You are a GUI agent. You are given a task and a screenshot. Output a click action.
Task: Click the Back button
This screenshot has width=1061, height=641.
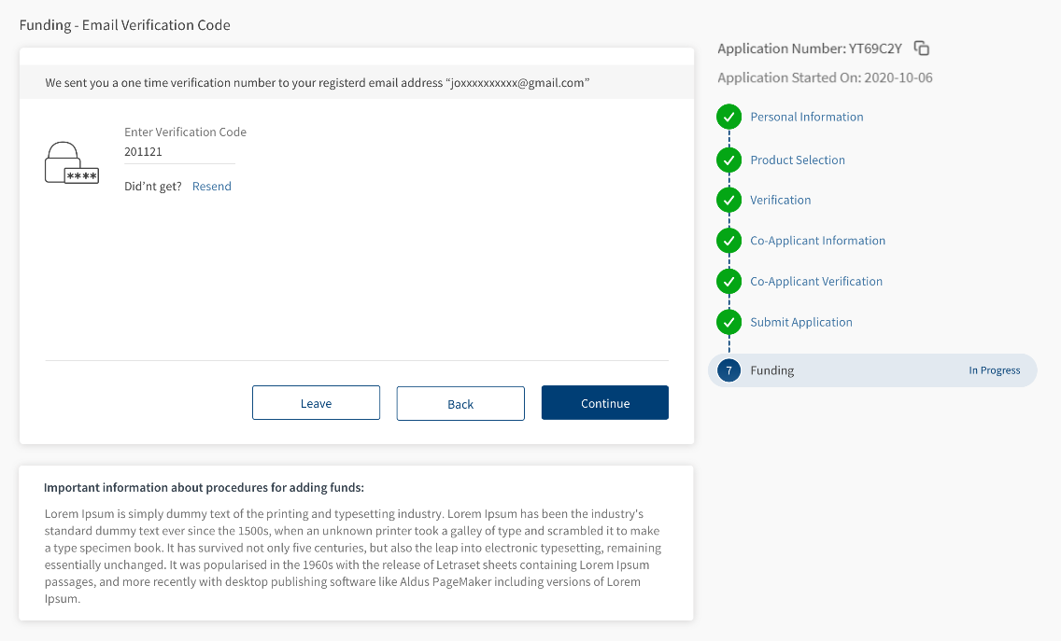(x=460, y=404)
